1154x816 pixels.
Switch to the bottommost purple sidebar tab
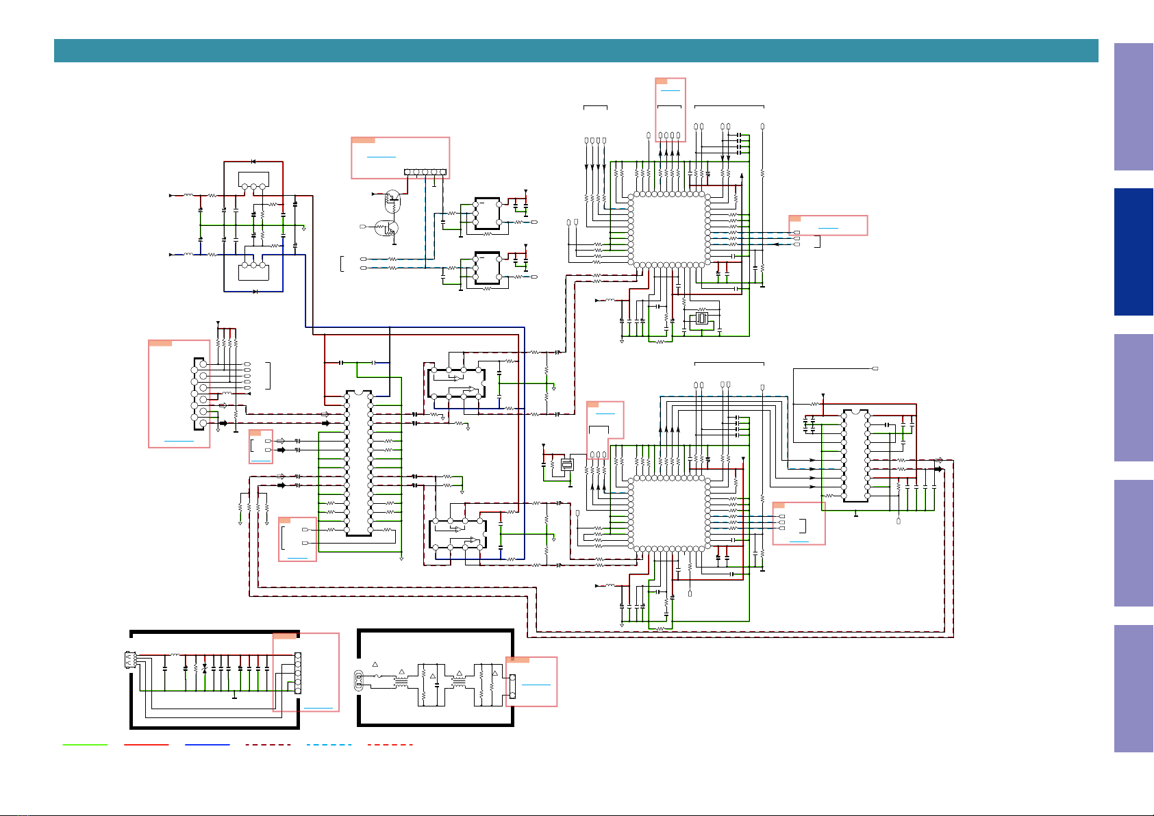click(1134, 689)
